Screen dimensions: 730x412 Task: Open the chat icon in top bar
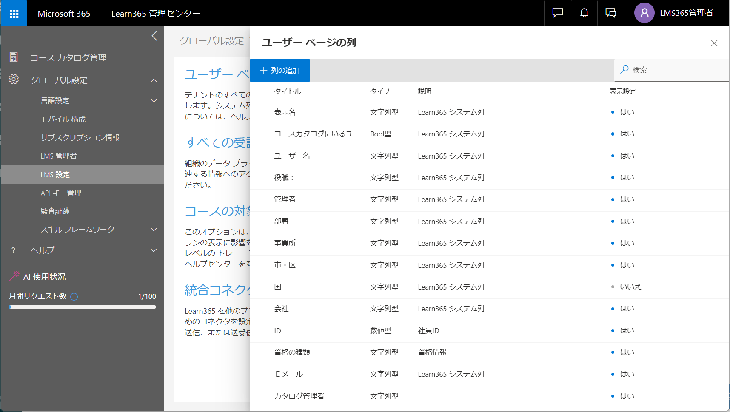tap(557, 13)
